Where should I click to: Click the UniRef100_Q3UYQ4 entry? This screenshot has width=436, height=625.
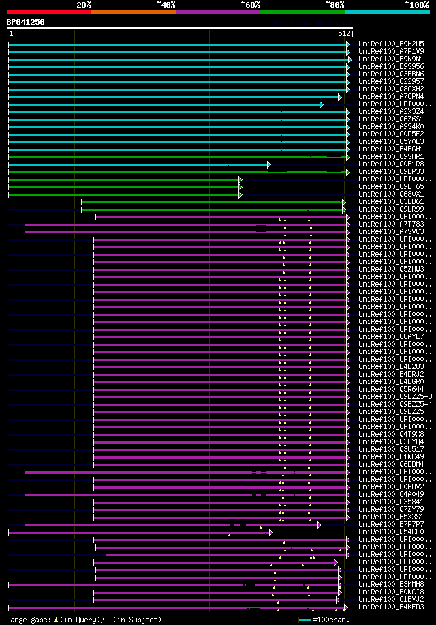click(391, 441)
